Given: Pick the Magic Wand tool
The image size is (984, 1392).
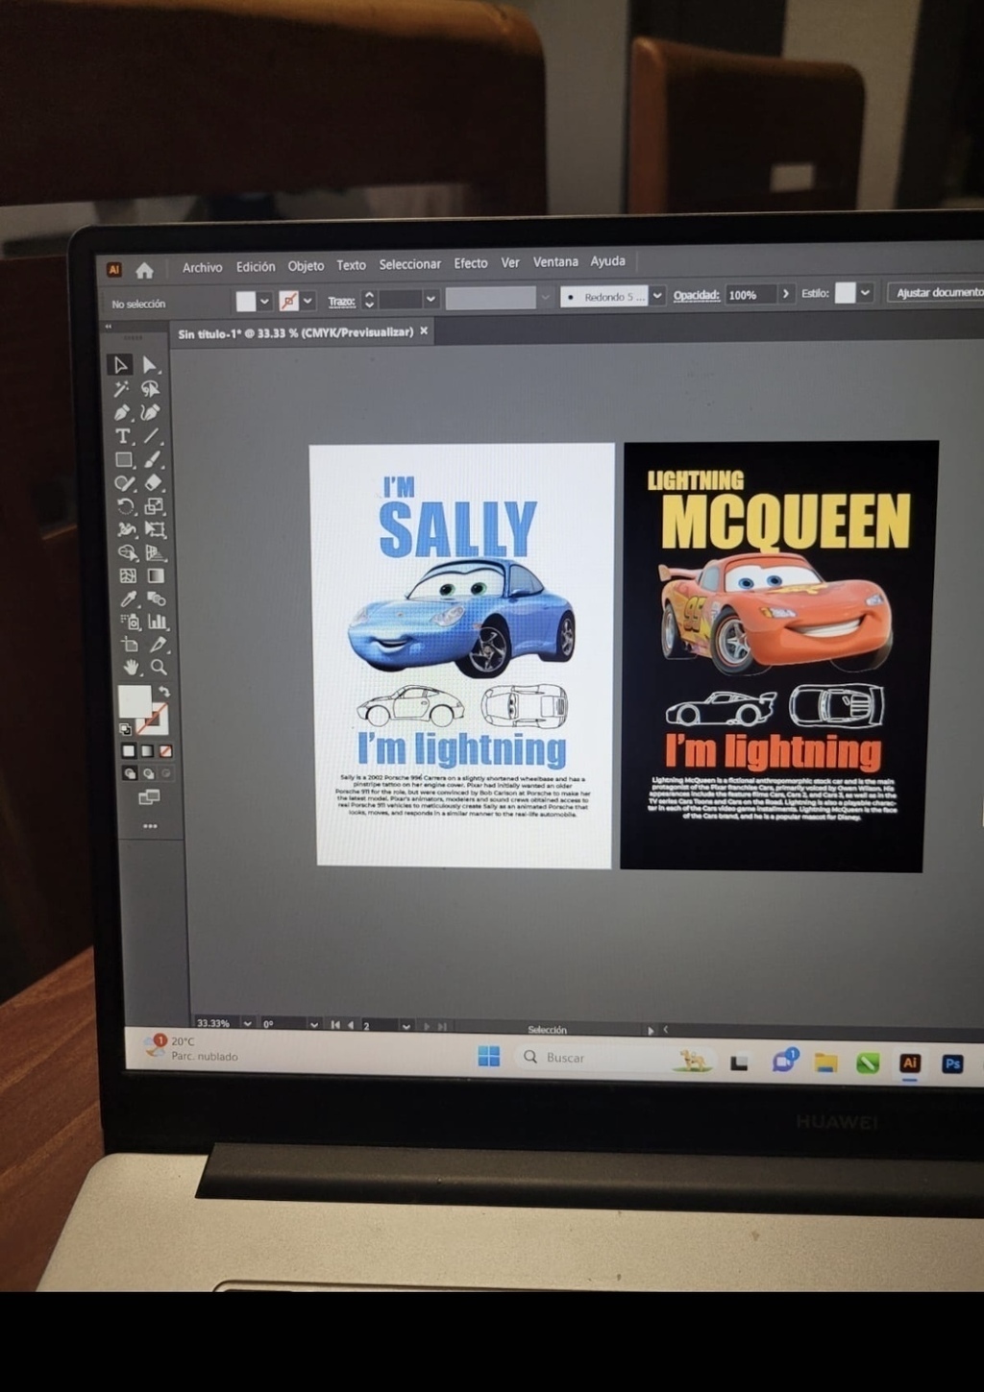Looking at the screenshot, I should click(x=121, y=389).
